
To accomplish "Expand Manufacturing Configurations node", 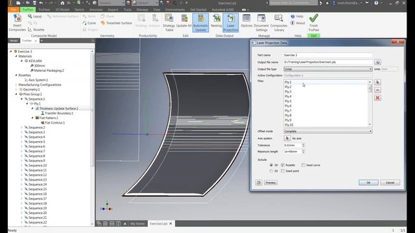I will 16,85.
